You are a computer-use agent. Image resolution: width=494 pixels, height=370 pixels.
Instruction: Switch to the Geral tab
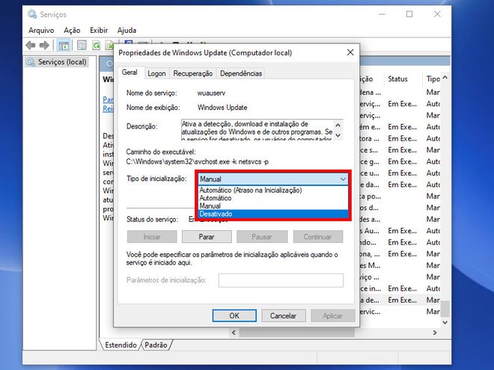pos(129,73)
